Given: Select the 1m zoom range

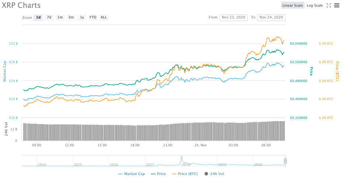Looking at the screenshot, I should (x=60, y=17).
